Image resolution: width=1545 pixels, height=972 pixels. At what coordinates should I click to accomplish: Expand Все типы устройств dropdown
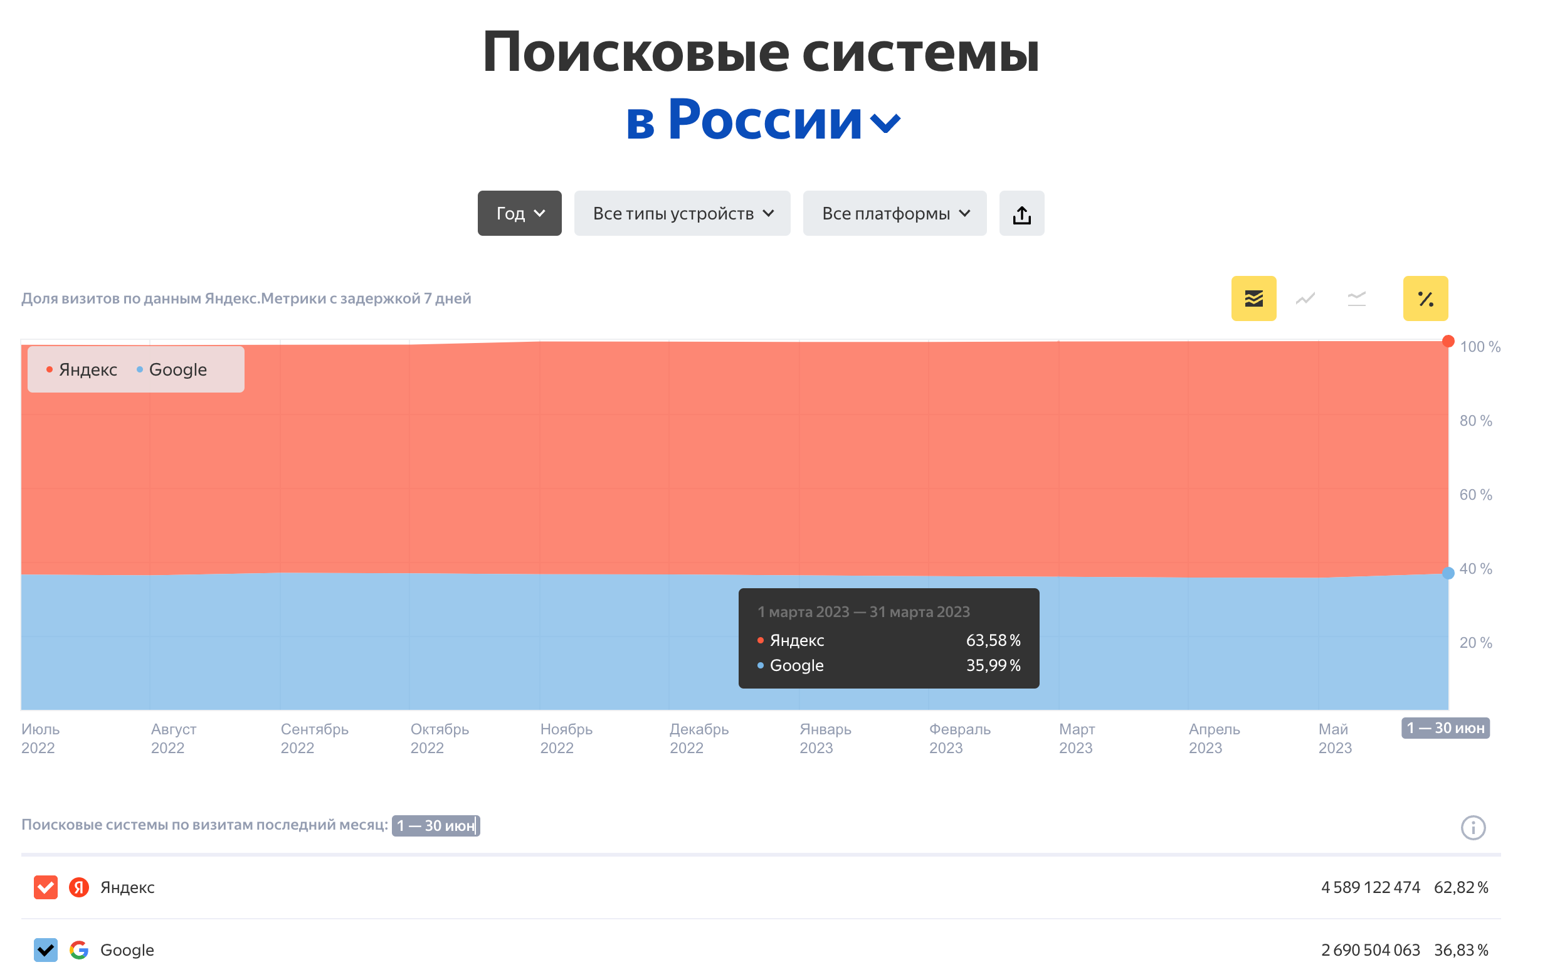coord(682,214)
